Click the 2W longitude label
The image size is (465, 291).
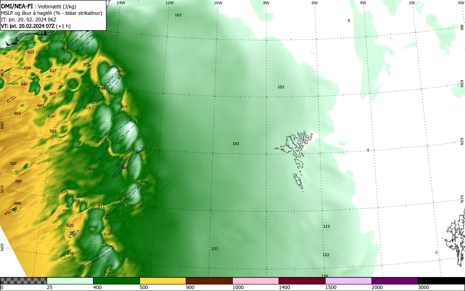coord(412,3)
